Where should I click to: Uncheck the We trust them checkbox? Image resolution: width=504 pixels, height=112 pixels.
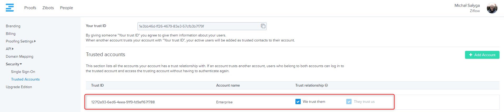298,102
